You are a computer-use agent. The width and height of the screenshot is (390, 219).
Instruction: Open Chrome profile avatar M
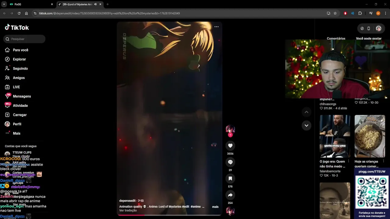(x=378, y=13)
